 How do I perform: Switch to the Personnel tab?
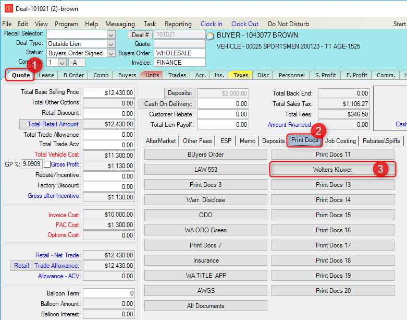point(291,75)
